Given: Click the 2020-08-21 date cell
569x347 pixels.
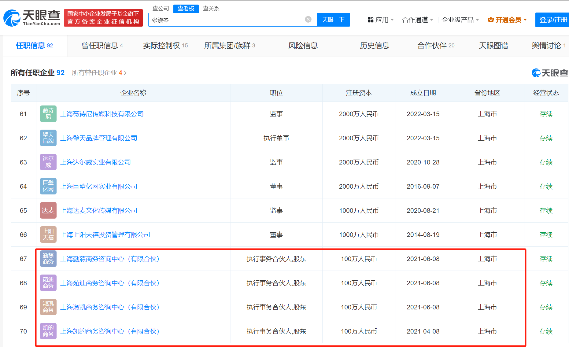Looking at the screenshot, I should [423, 210].
